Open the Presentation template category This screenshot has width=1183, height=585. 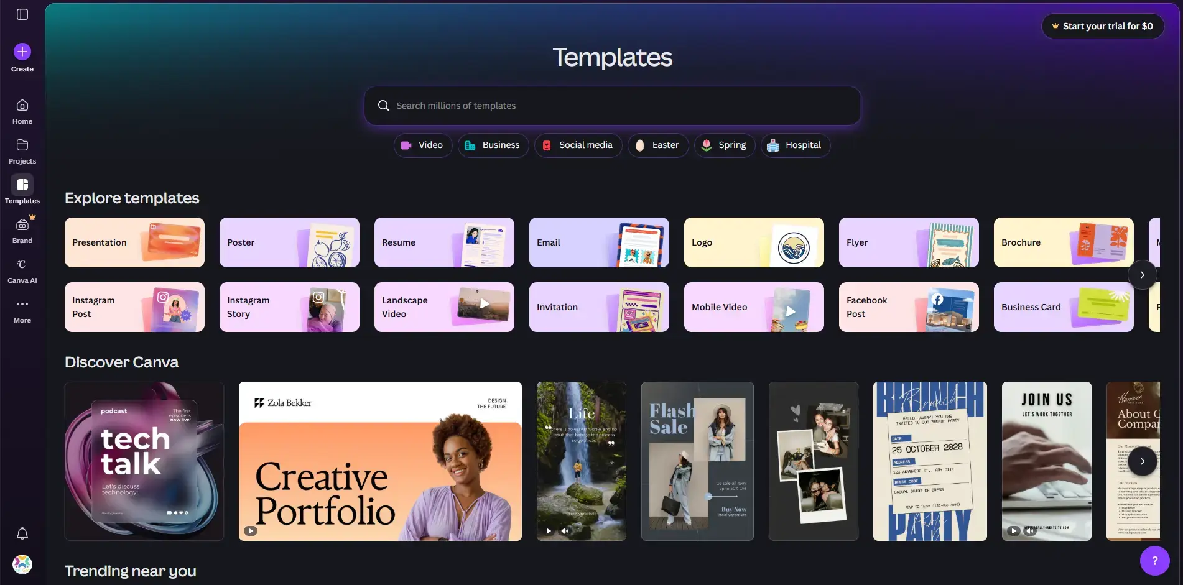tap(134, 242)
